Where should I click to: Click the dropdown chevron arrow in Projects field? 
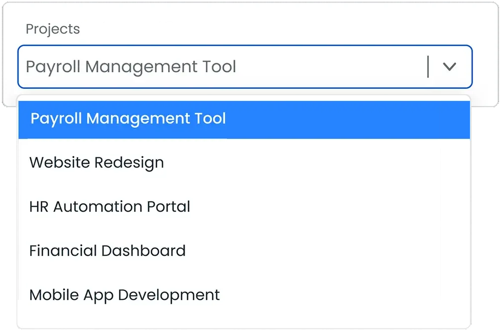(x=449, y=67)
